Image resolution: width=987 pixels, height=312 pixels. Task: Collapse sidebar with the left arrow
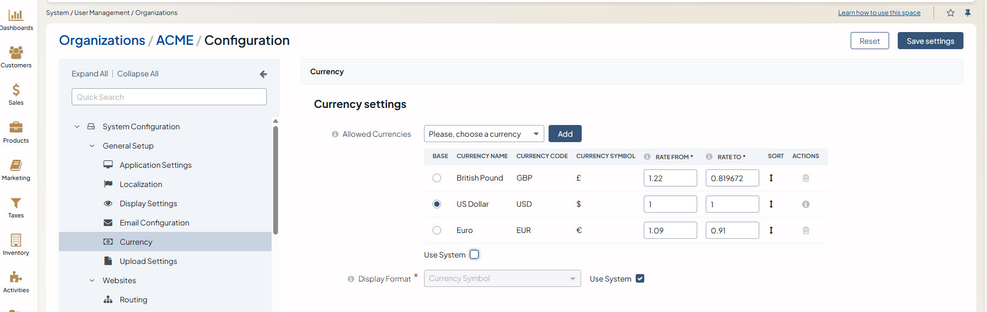point(263,74)
